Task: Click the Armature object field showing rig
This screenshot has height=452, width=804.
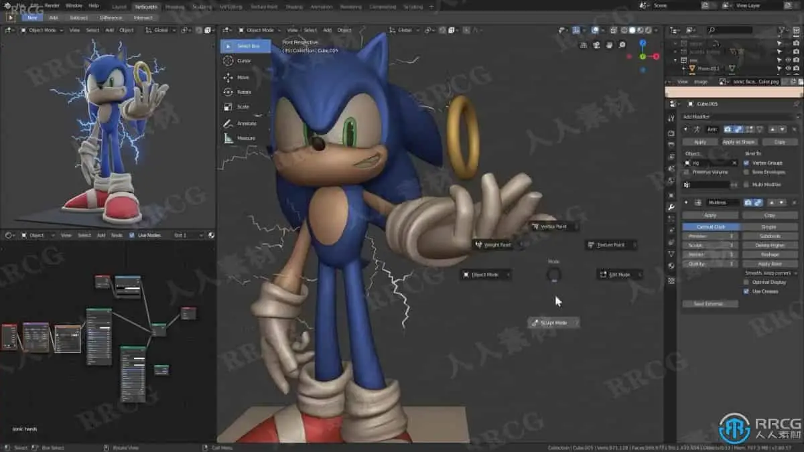Action: tap(710, 163)
